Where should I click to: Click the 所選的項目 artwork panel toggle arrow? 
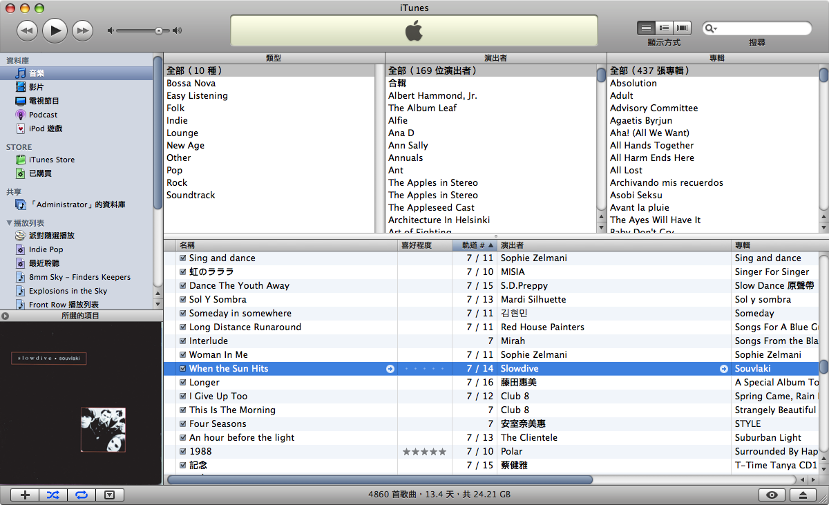6,316
